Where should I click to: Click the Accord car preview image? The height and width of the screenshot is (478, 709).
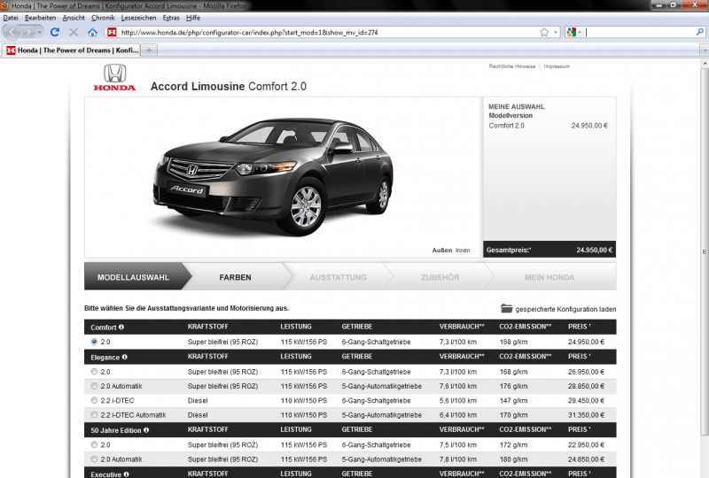coord(274,176)
